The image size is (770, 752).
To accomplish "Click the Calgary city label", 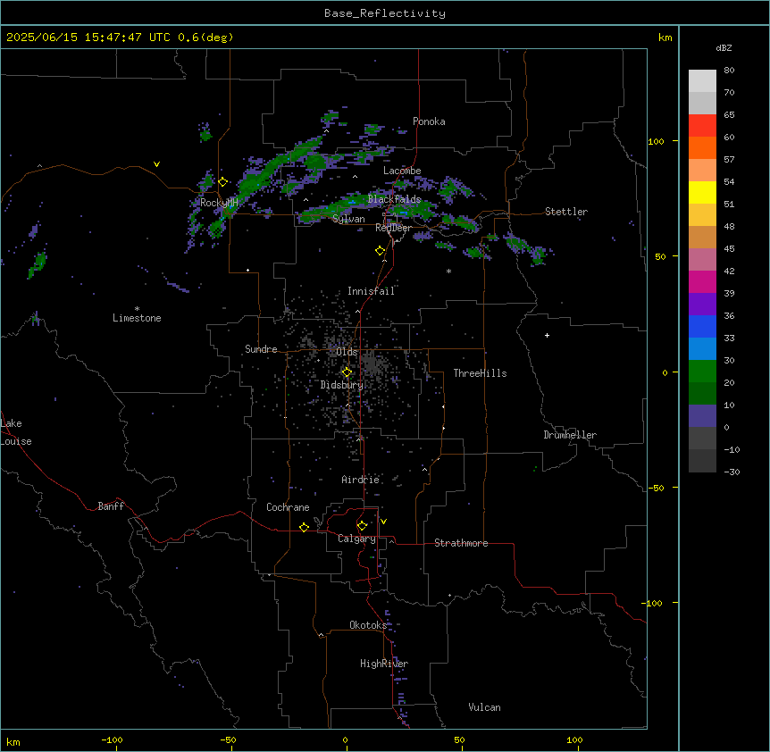I will [x=357, y=539].
